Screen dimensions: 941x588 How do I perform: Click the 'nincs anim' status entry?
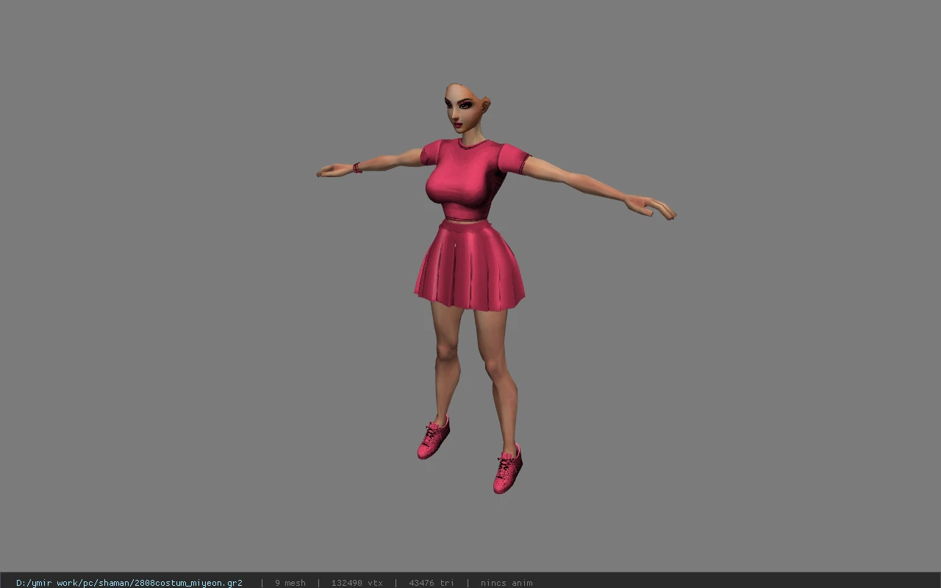pyautogui.click(x=507, y=583)
